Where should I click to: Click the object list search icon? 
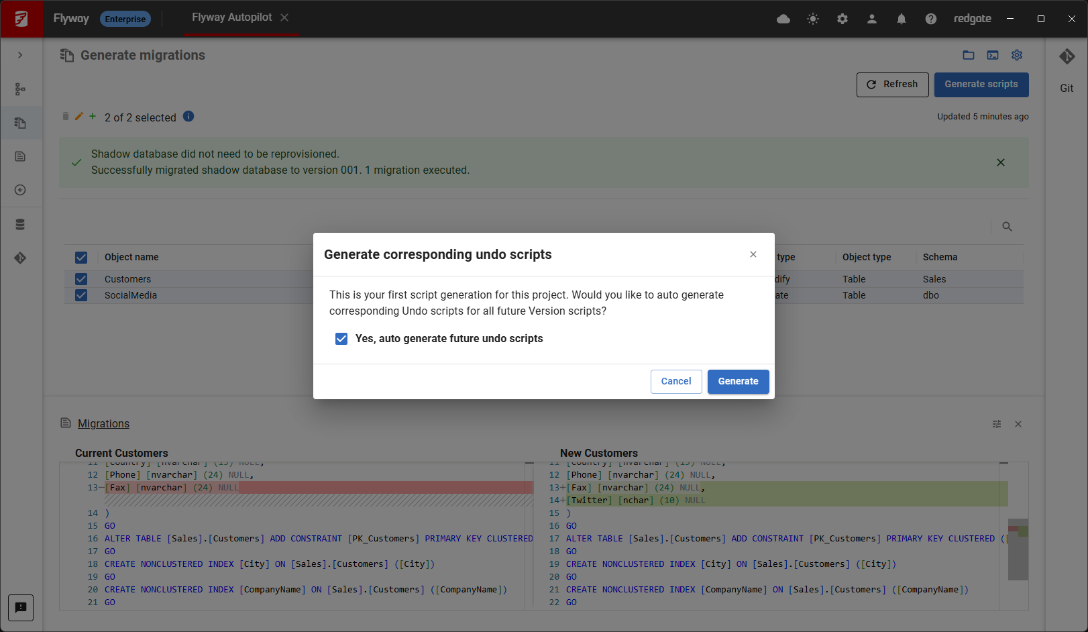(1007, 227)
